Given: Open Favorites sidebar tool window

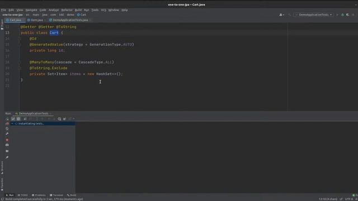Looking at the screenshot, I should tap(2, 184).
